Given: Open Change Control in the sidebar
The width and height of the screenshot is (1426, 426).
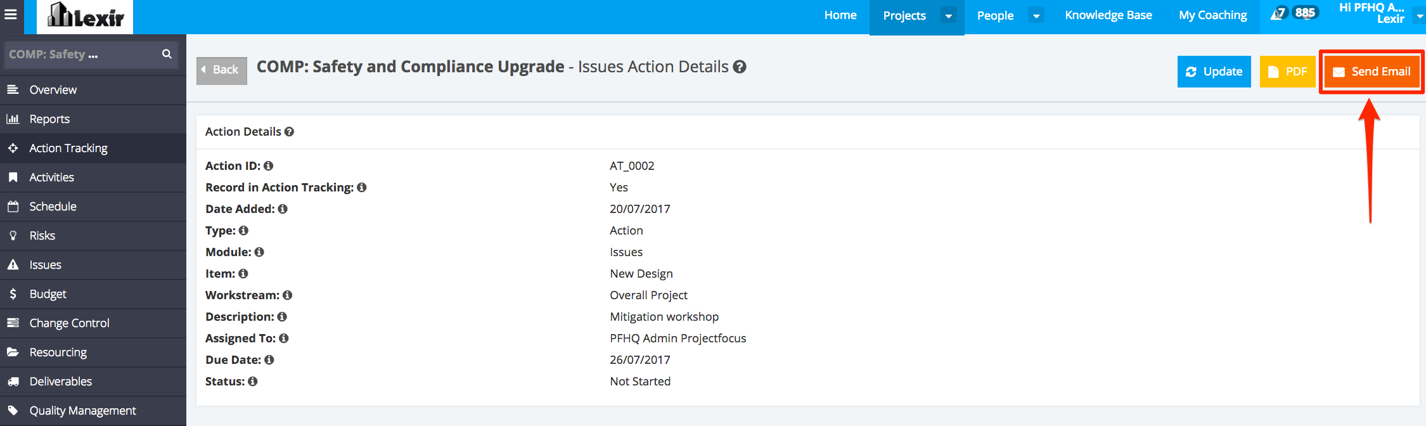Looking at the screenshot, I should coord(93,323).
